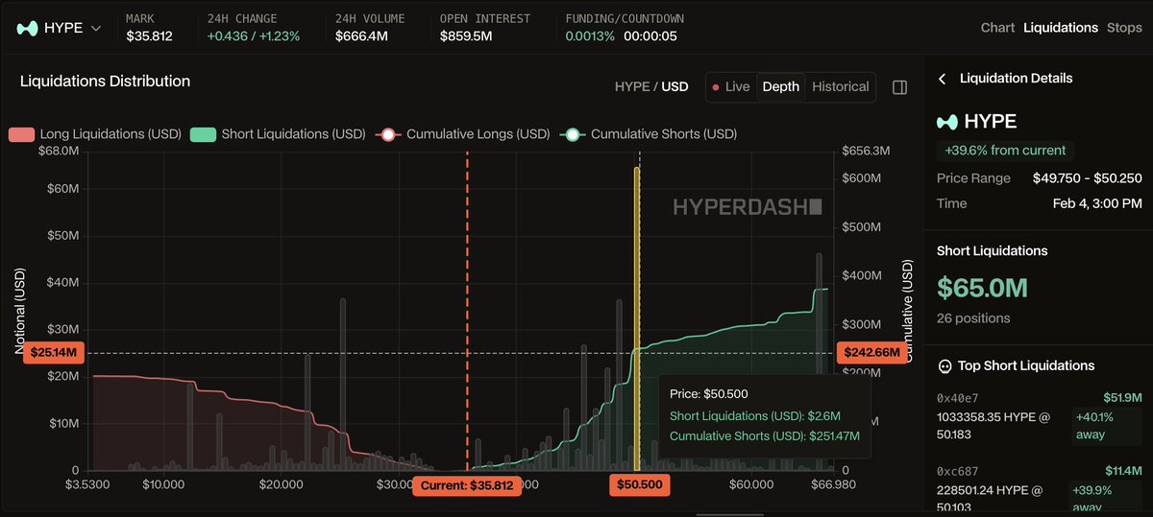The width and height of the screenshot is (1153, 517).
Task: Click the +39.6% from current badge
Action: tap(1005, 150)
